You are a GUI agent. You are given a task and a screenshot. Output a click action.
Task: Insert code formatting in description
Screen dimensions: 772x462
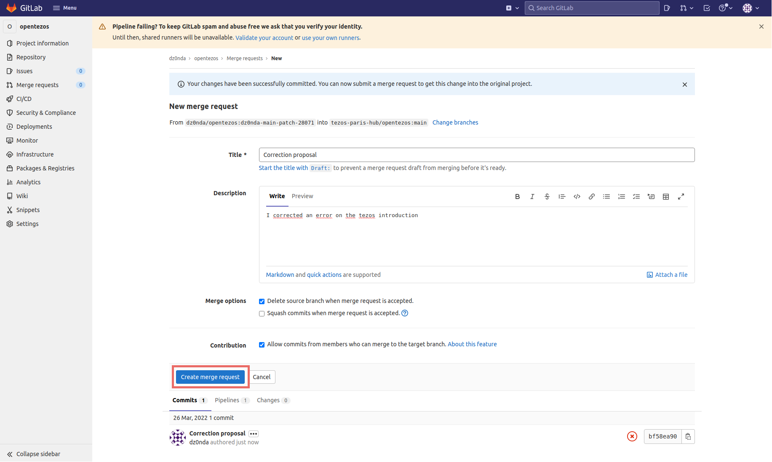577,196
